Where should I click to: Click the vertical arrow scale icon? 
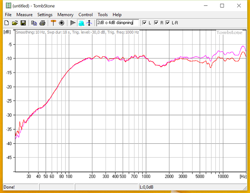(x=89, y=23)
